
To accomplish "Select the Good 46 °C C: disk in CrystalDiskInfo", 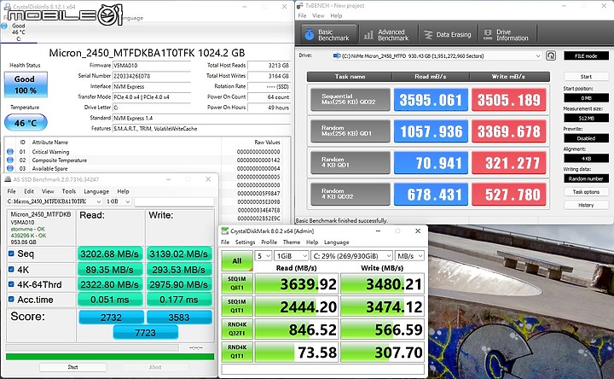I will point(19,32).
